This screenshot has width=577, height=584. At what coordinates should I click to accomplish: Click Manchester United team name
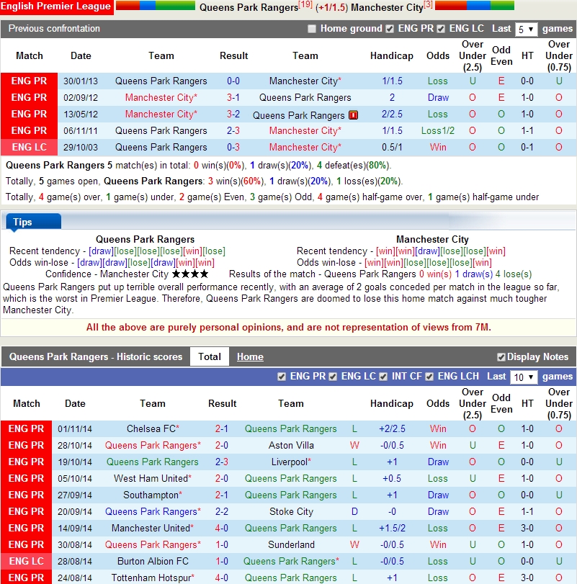(x=151, y=528)
